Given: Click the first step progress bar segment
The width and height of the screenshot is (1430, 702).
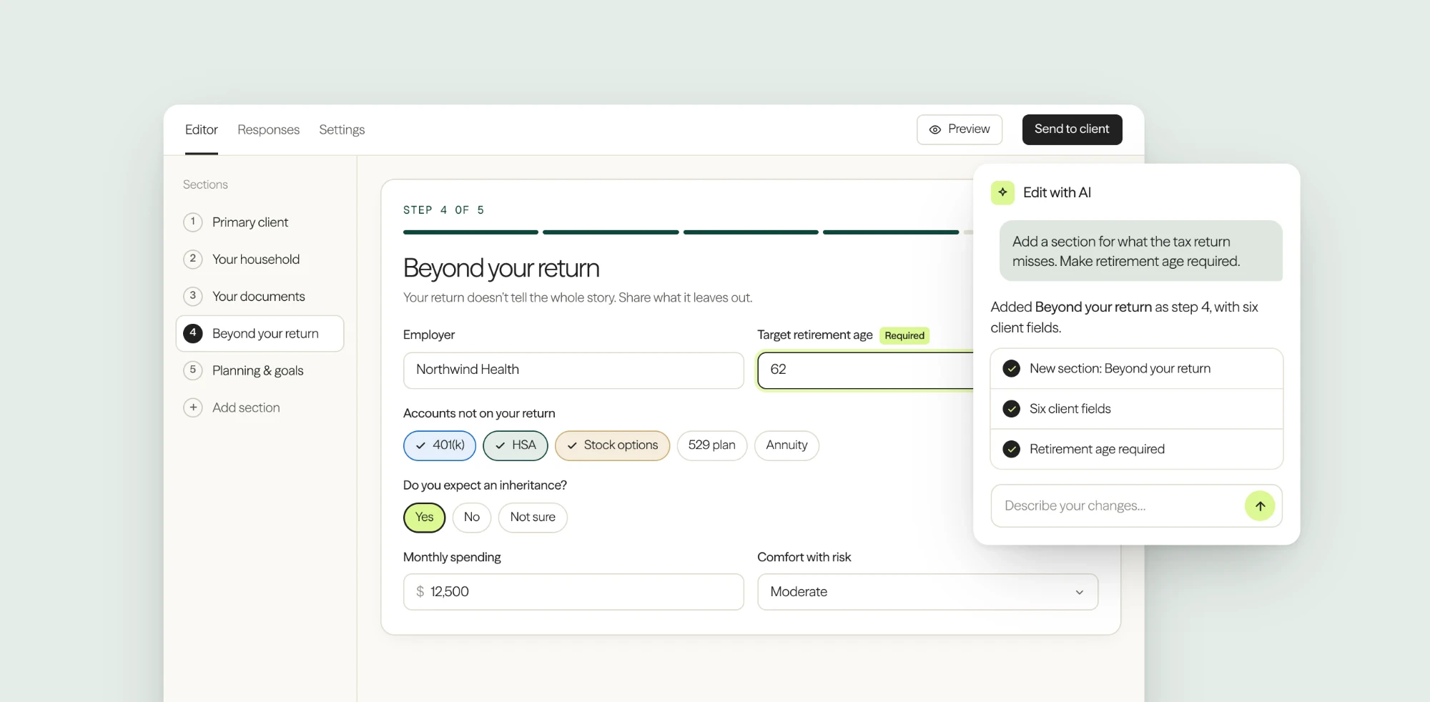Looking at the screenshot, I should tap(470, 232).
